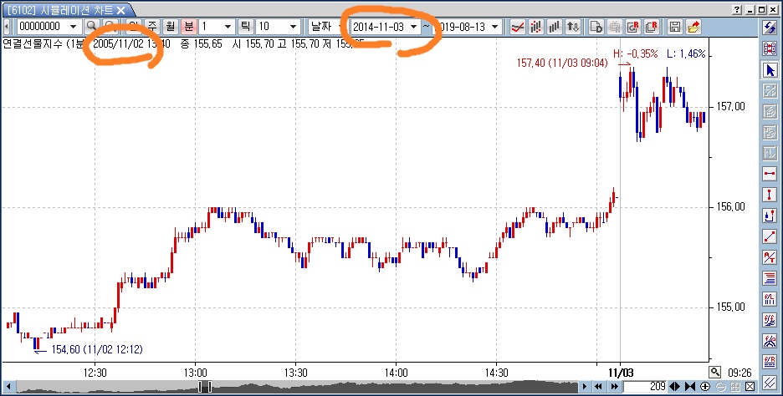783x396 pixels.
Task: Toggle the 분 (minute) period button
Action: 189,26
